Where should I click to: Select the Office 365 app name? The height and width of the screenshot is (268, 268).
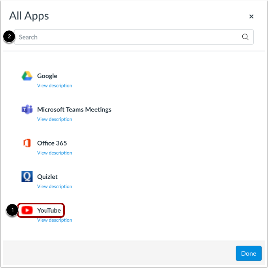pyautogui.click(x=52, y=143)
